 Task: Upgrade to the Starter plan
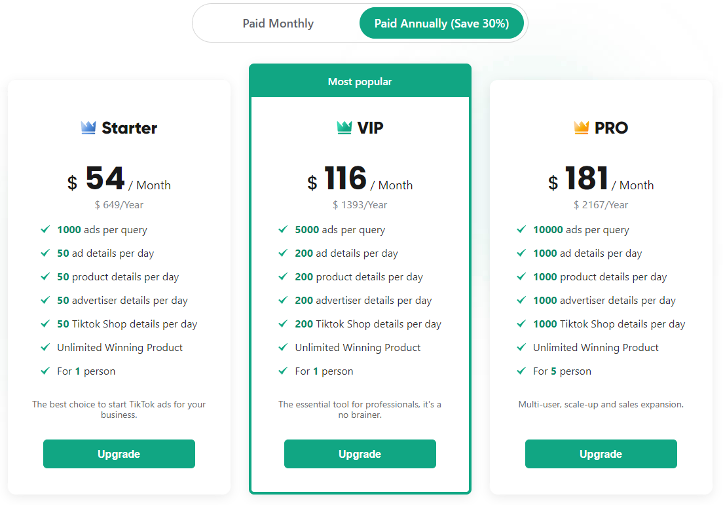point(119,454)
